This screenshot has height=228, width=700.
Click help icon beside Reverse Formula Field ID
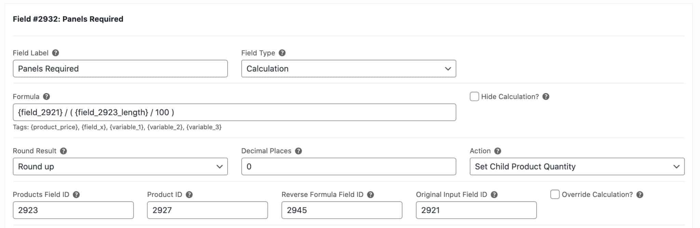tap(371, 195)
